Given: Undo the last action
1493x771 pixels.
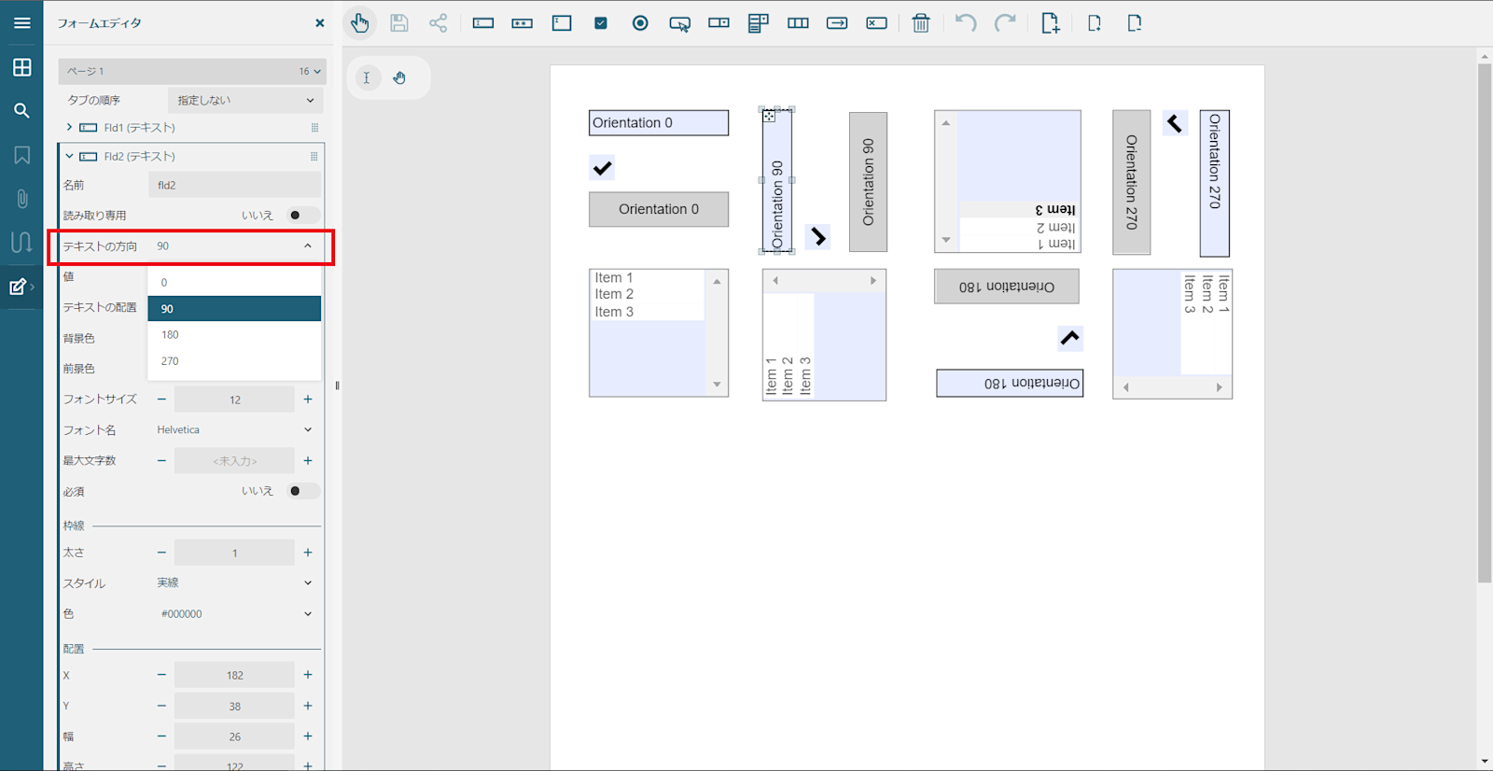Looking at the screenshot, I should click(x=966, y=23).
